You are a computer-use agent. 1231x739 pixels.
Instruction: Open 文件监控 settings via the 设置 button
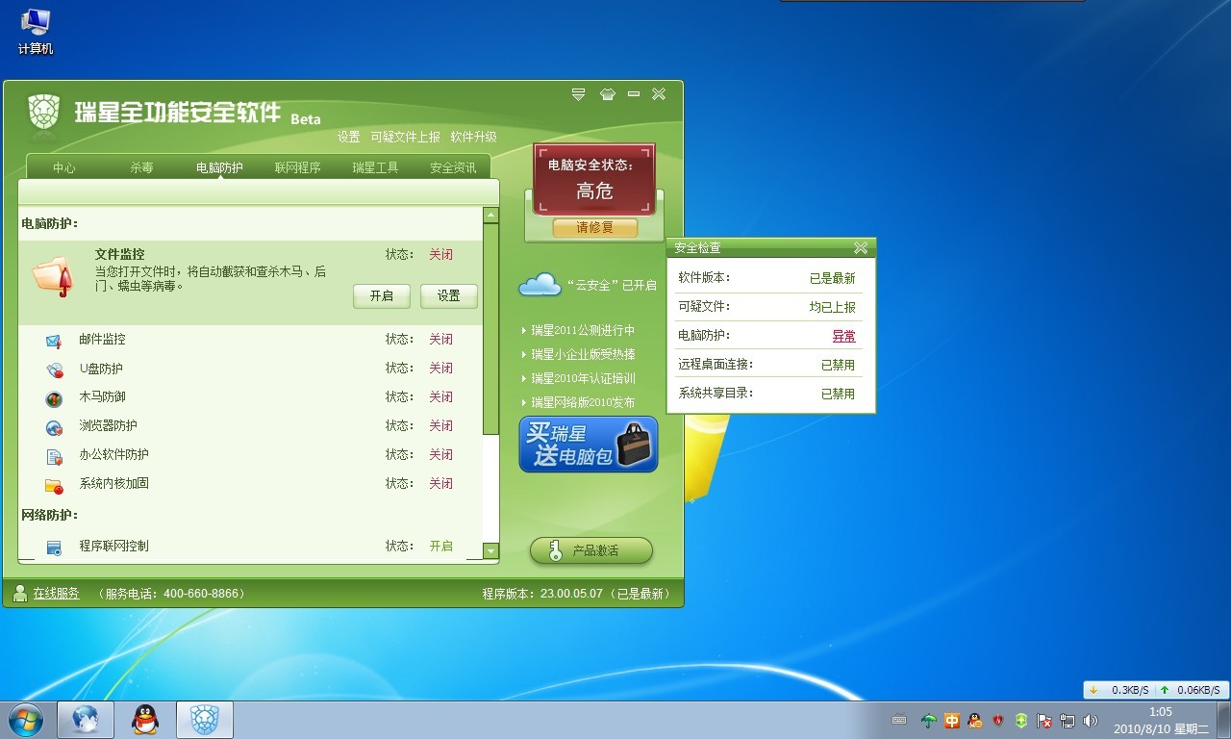(x=449, y=296)
